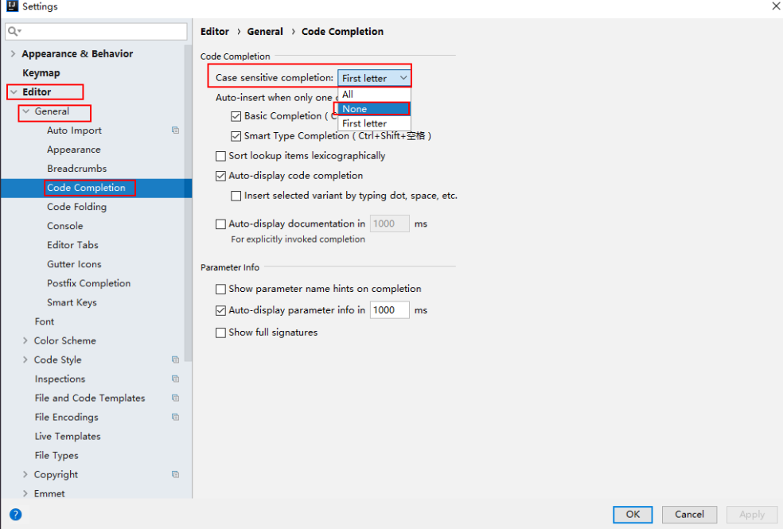Image resolution: width=783 pixels, height=529 pixels.
Task: Click the Cancel button
Action: [x=689, y=515]
